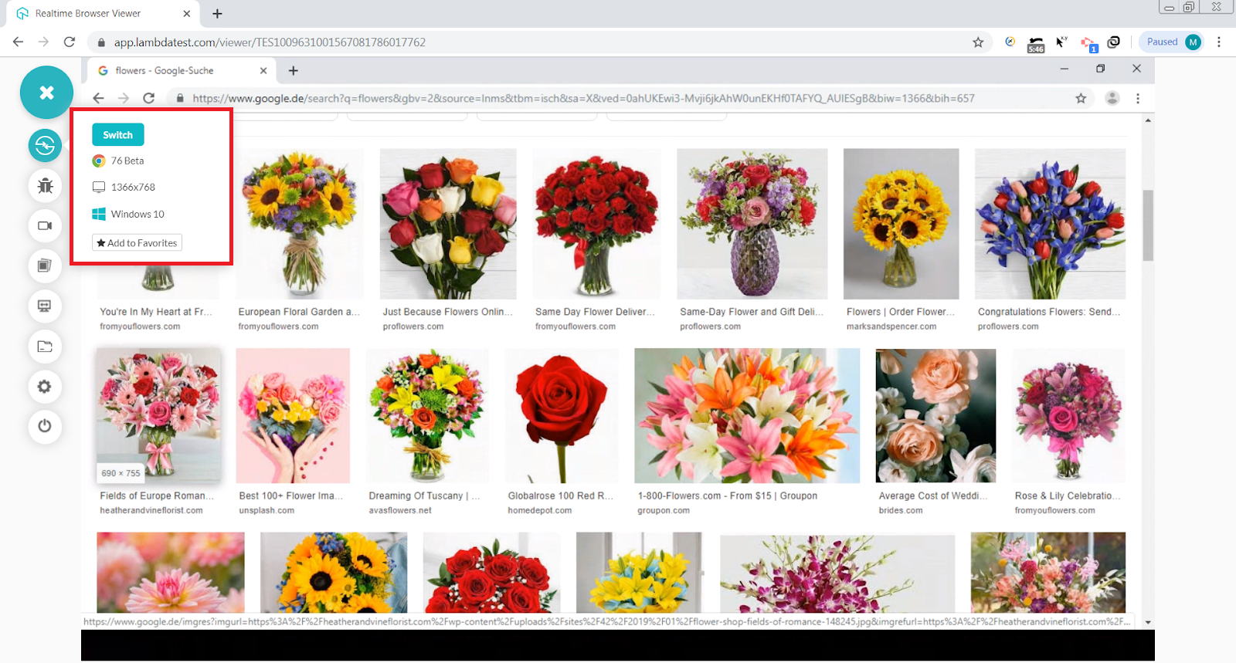Click the teal close sidebar X button
Image resolution: width=1236 pixels, height=663 pixels.
(x=46, y=93)
